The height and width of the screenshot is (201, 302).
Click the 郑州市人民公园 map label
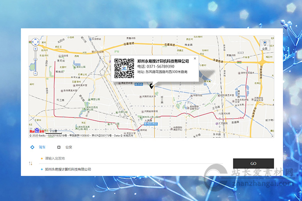tap(149, 117)
